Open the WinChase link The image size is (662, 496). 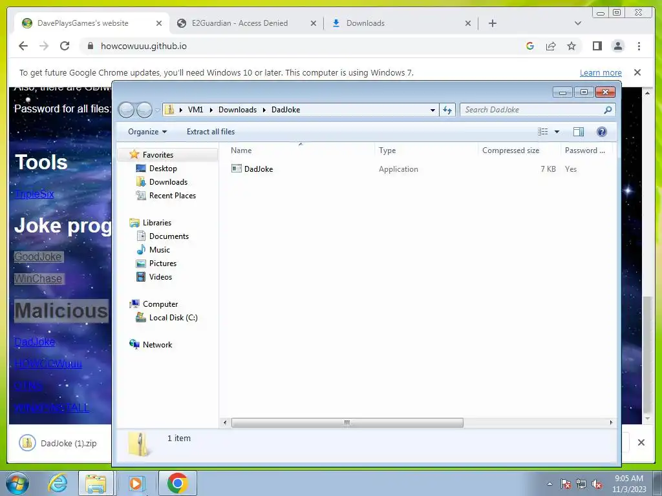38,278
